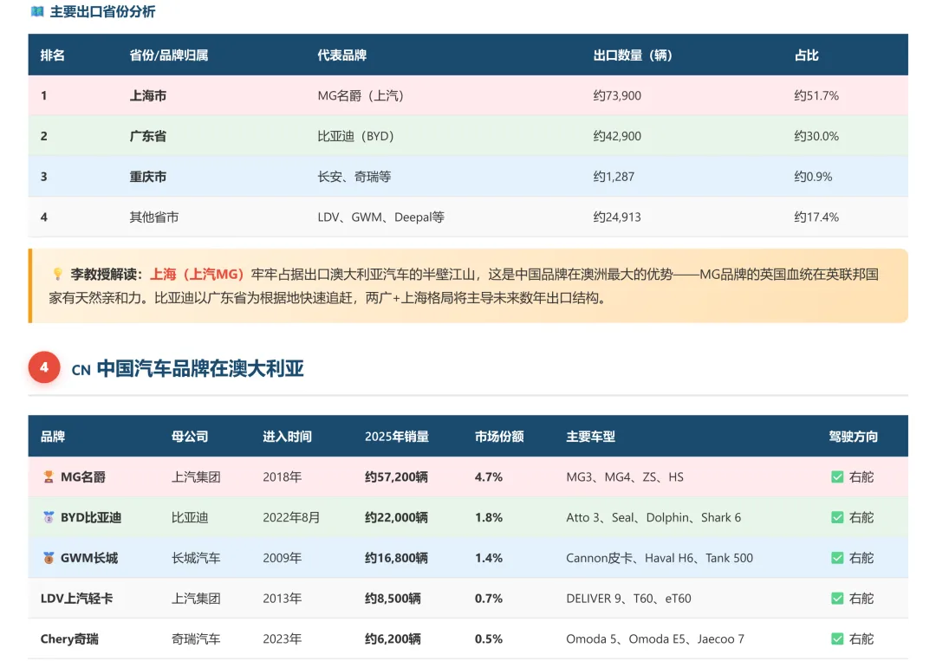This screenshot has width=936, height=661.
Task: Select the 上海市 cell in row 1
Action: coord(146,95)
